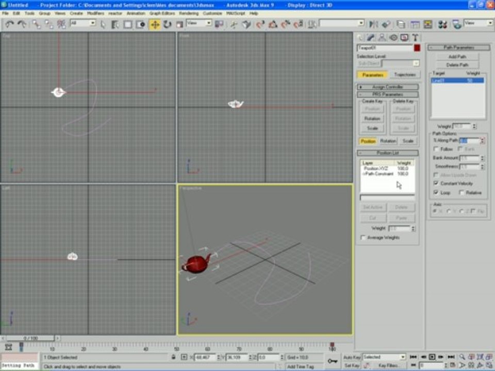Click the Align tool icon

coord(386,24)
